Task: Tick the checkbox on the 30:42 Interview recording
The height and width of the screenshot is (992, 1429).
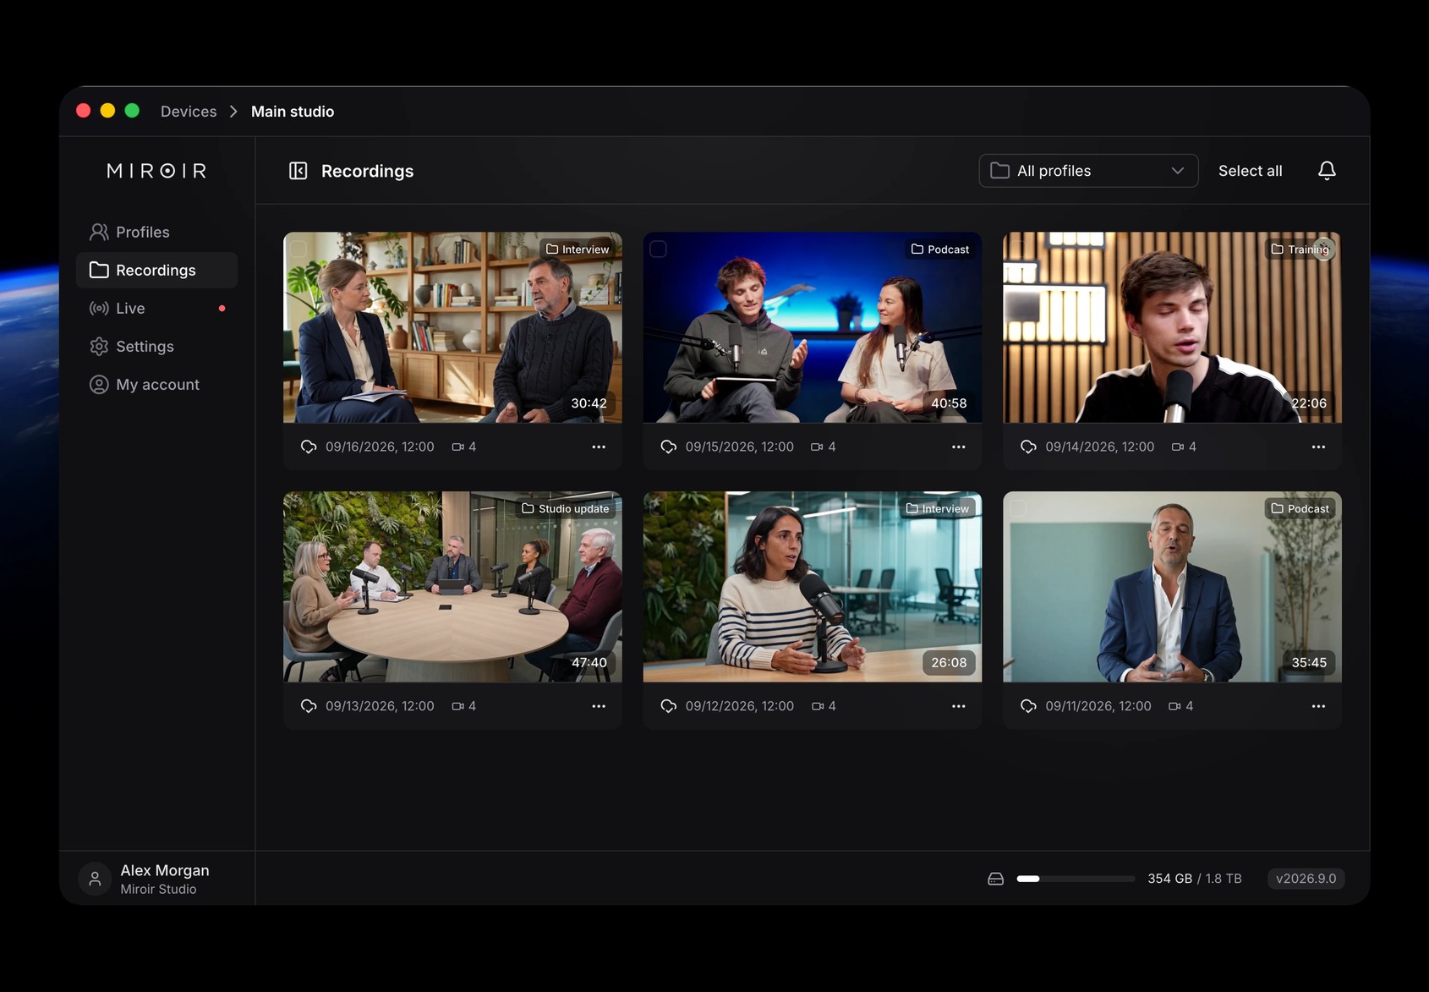Action: [x=298, y=249]
